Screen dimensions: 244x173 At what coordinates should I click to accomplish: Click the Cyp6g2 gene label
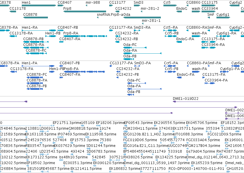tap(236, 3)
